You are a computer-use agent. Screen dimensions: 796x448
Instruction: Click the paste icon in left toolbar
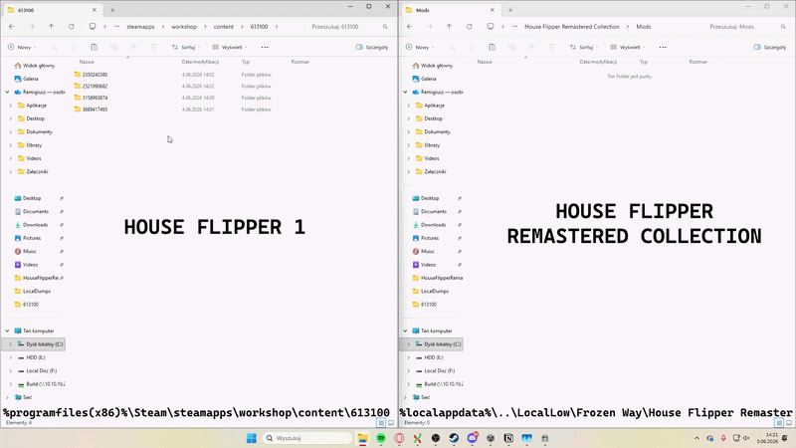coord(94,47)
